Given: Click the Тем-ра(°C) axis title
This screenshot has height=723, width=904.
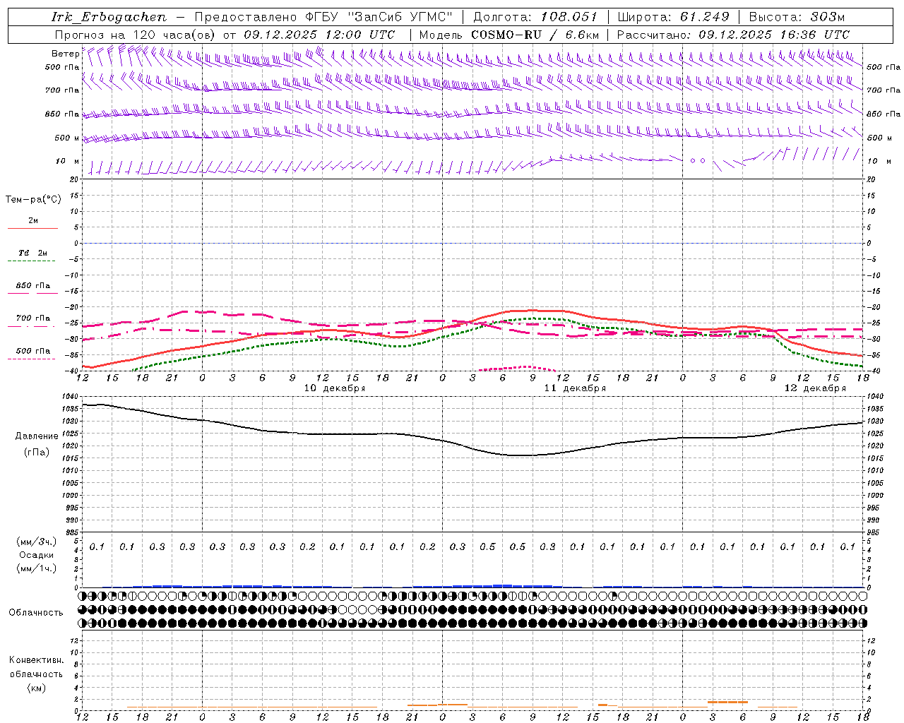Looking at the screenshot, I should coord(33,200).
